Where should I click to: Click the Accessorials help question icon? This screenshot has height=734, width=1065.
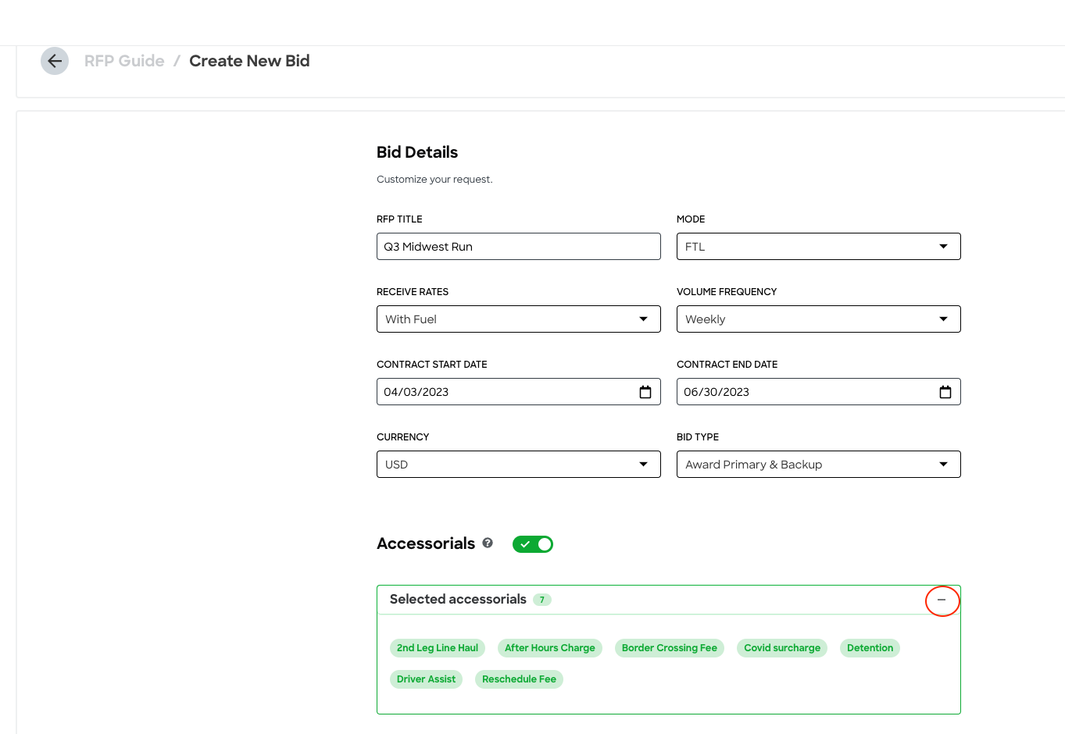(488, 543)
